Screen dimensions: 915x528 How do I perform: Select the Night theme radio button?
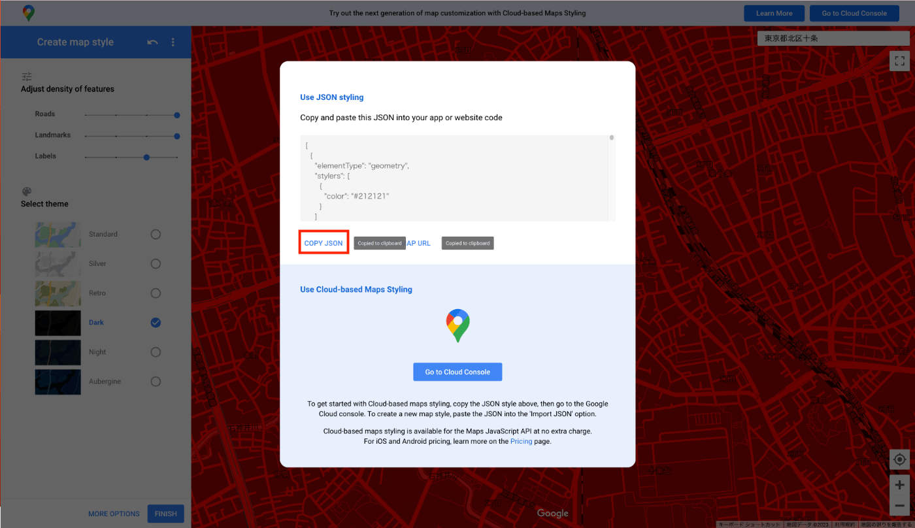[x=156, y=352]
